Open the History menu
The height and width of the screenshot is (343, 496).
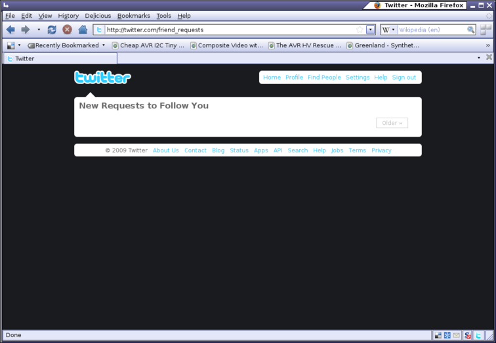coord(68,16)
